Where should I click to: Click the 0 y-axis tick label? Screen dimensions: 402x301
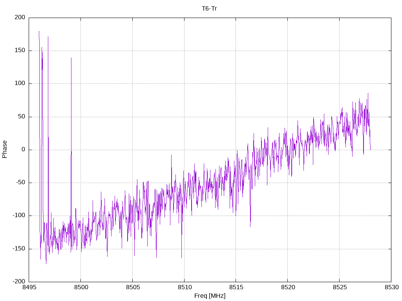24,150
